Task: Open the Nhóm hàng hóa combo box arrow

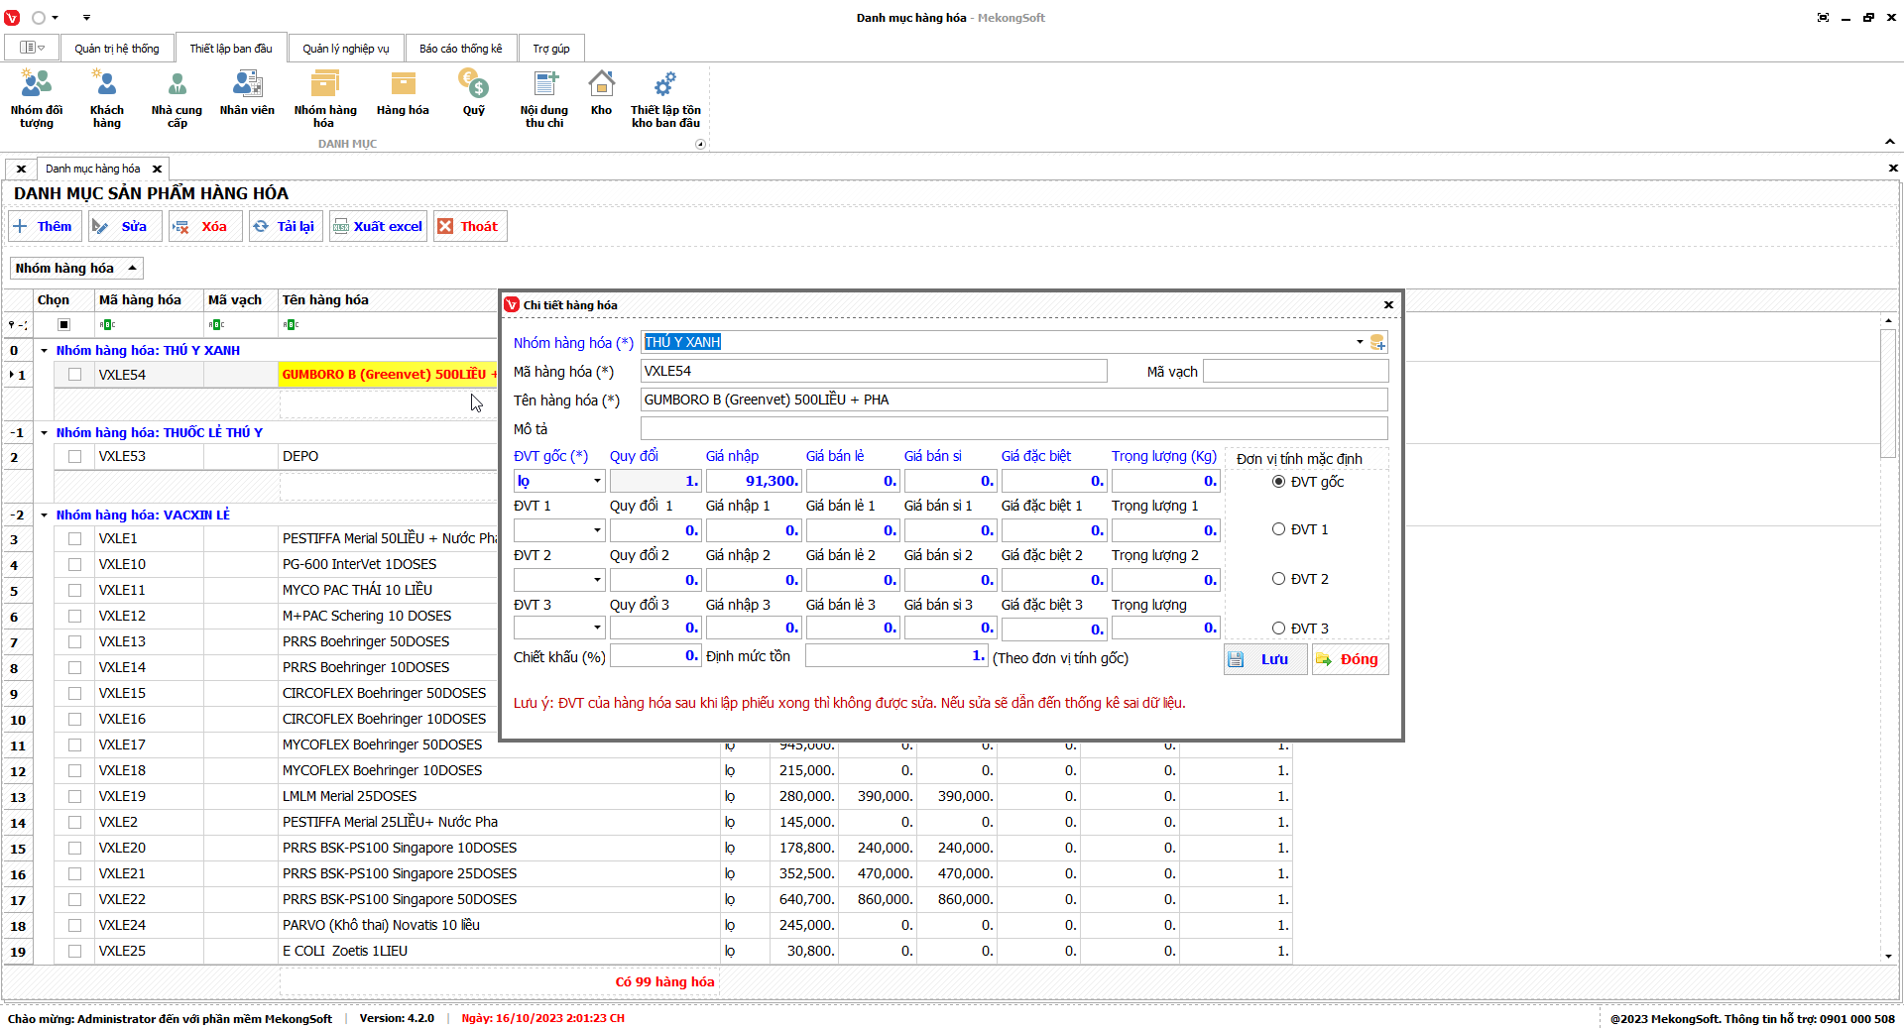Action: [1359, 342]
